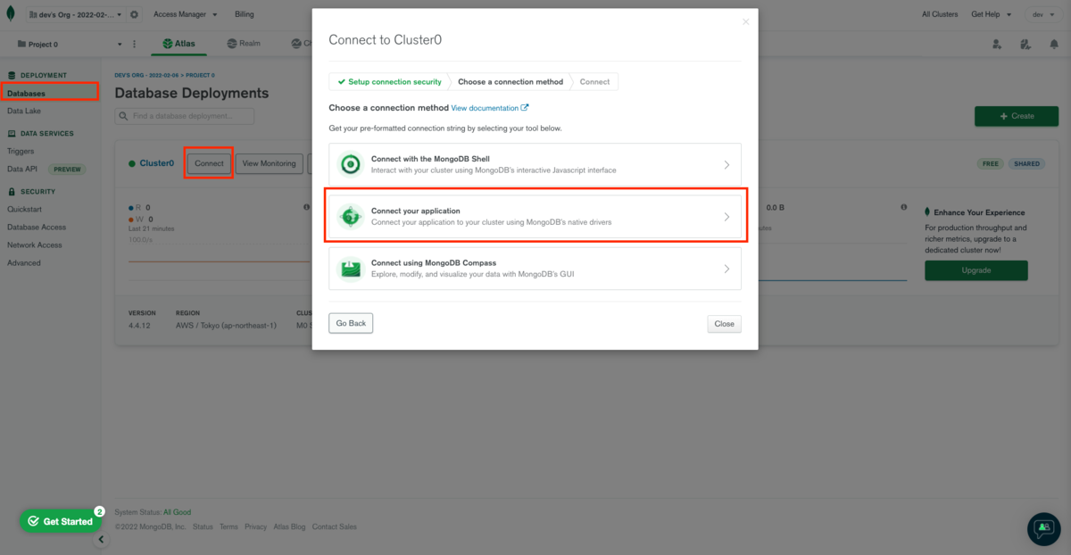Open Data API in the sidebar
This screenshot has height=555, width=1071.
(22, 169)
